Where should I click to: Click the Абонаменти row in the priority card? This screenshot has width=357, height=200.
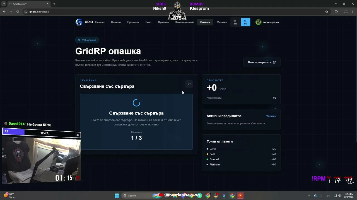pyautogui.click(x=241, y=98)
